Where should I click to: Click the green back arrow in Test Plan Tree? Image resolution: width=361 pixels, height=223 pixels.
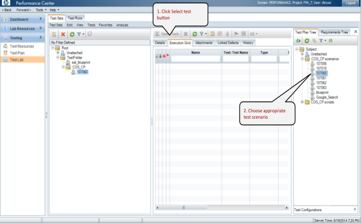point(299,41)
